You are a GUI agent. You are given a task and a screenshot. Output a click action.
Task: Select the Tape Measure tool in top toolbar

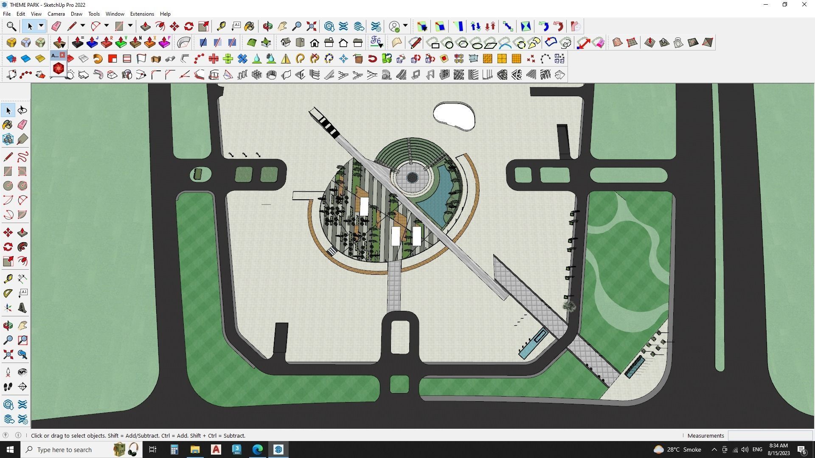[x=221, y=27]
